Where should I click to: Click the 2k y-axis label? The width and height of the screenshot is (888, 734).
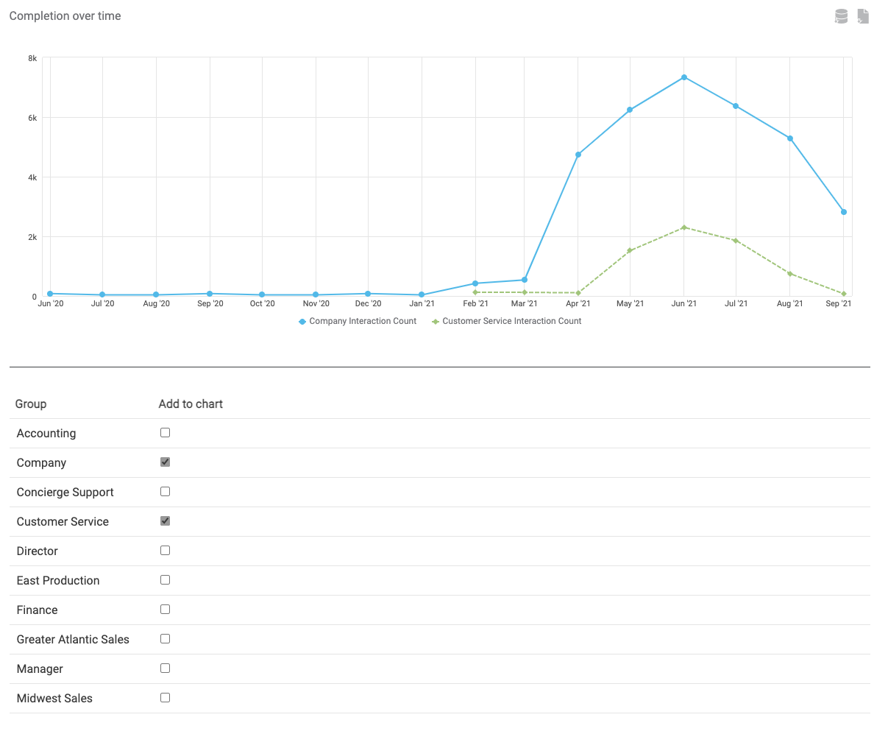click(32, 237)
